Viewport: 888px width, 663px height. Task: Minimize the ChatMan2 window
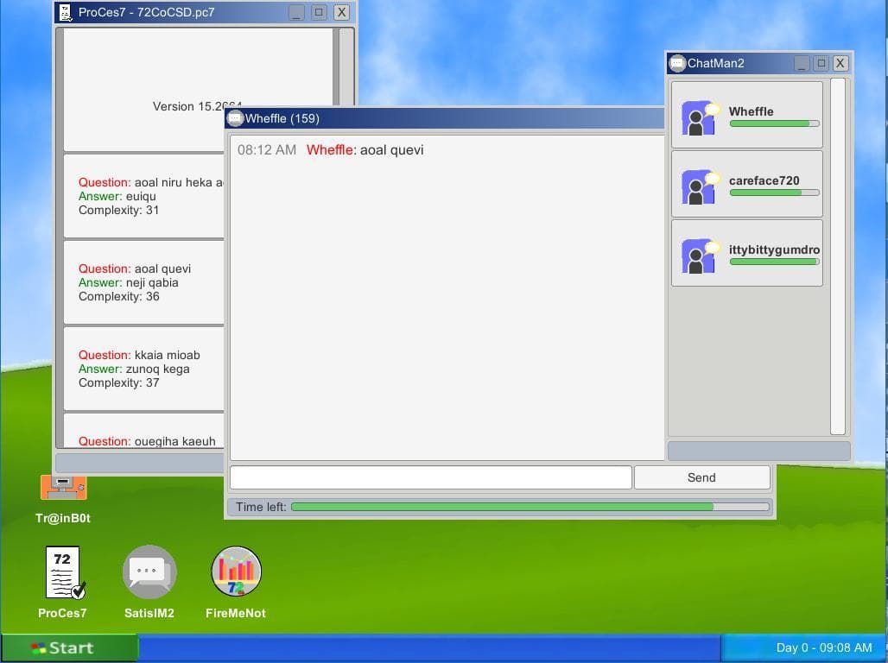[802, 63]
